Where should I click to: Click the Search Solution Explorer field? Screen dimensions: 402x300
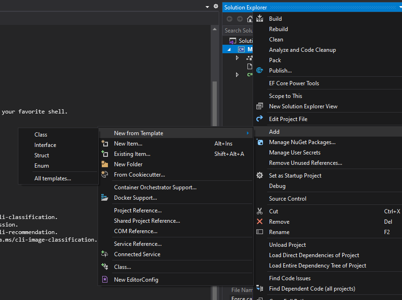[x=238, y=30]
